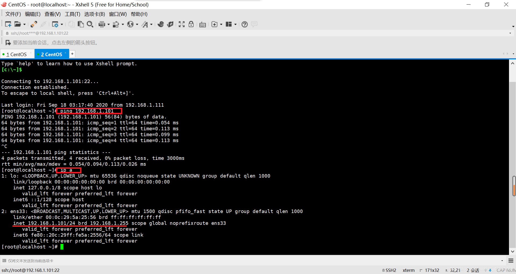Click the terminal prompt at the green cursor
516x274 pixels.
(62, 247)
